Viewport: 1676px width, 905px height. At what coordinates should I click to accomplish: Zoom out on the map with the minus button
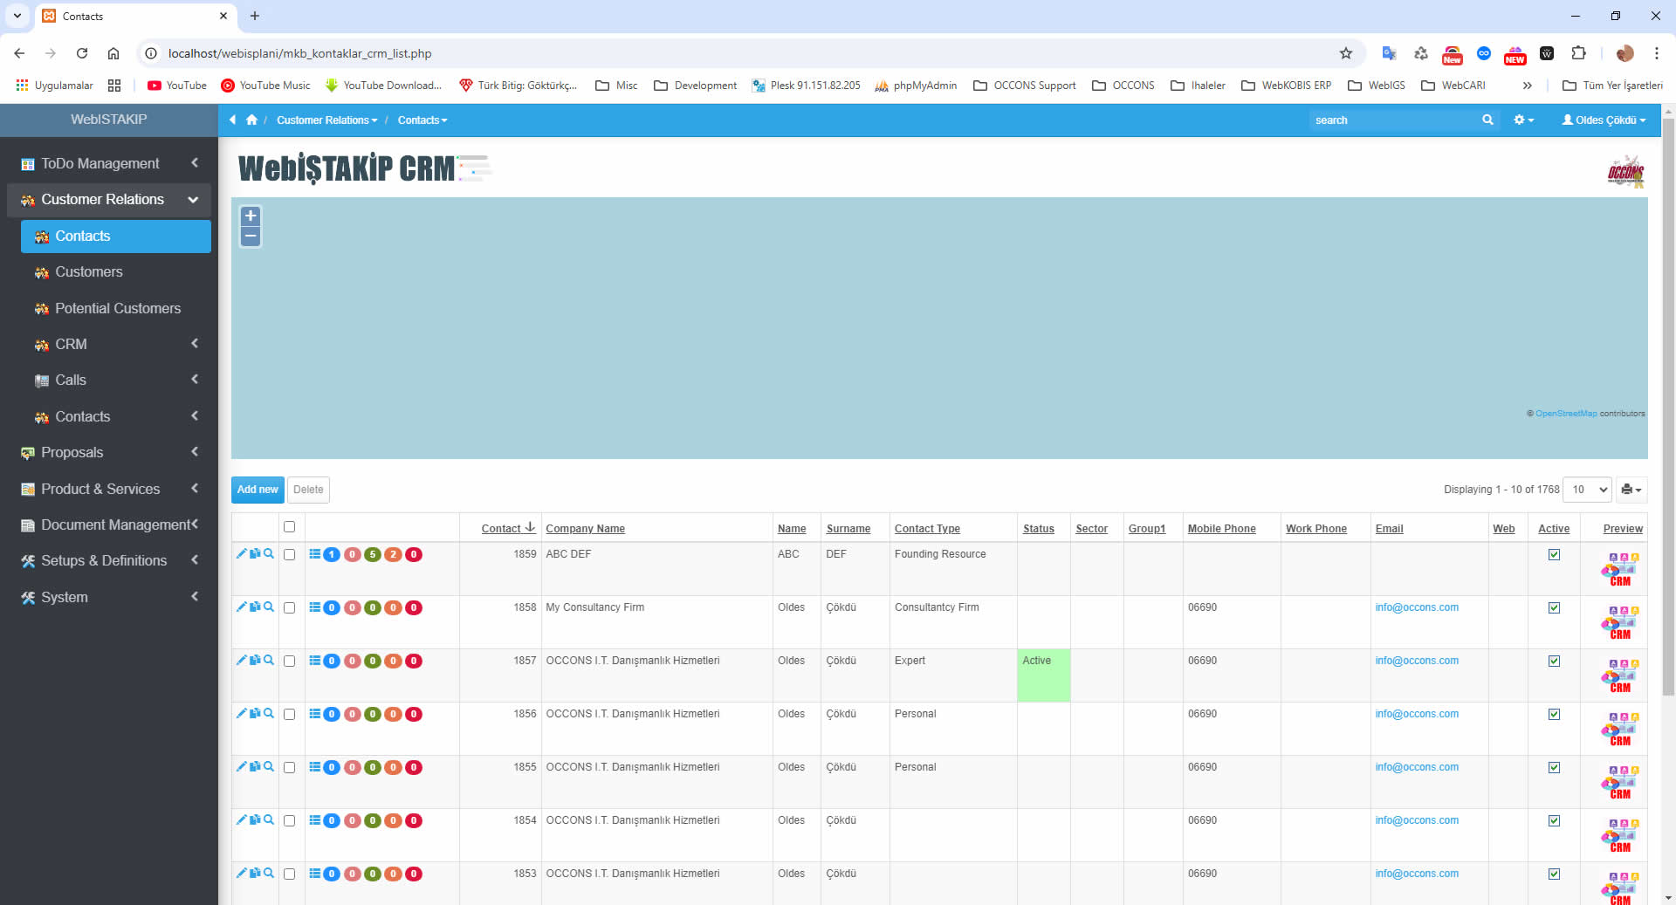(x=251, y=237)
